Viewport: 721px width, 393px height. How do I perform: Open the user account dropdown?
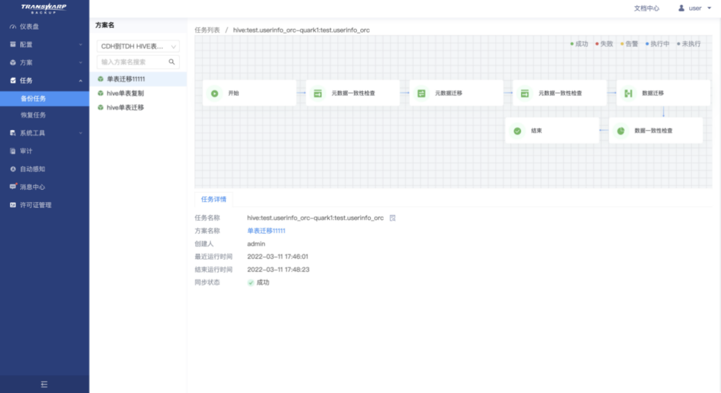coord(695,9)
